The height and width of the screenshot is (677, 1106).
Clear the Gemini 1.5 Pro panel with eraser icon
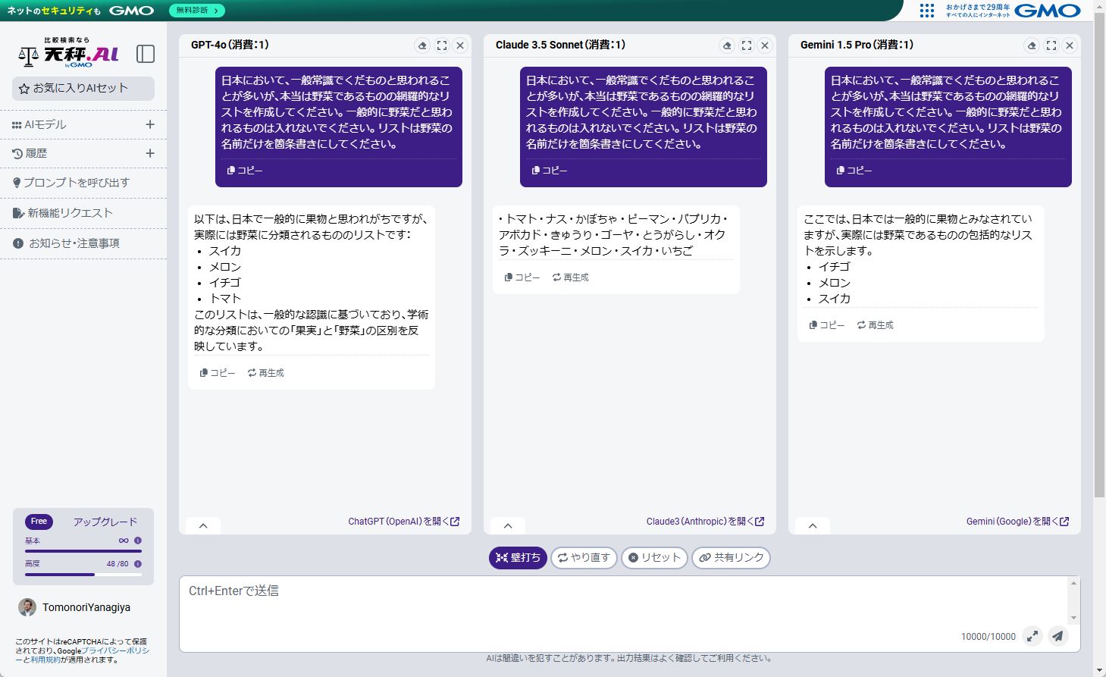pyautogui.click(x=1032, y=45)
